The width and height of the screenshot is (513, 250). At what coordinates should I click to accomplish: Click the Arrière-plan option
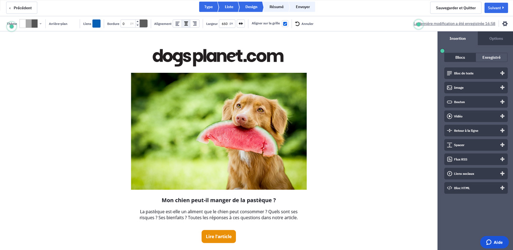(x=58, y=24)
